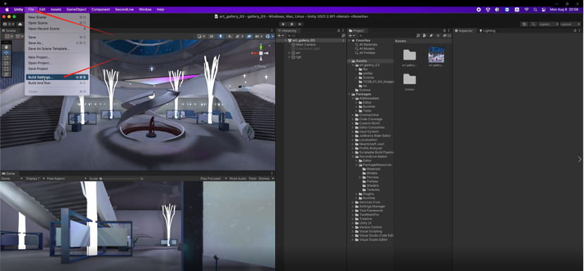Toggle hidden objects visibility in Scene
This screenshot has height=271, width=584.
point(249,37)
